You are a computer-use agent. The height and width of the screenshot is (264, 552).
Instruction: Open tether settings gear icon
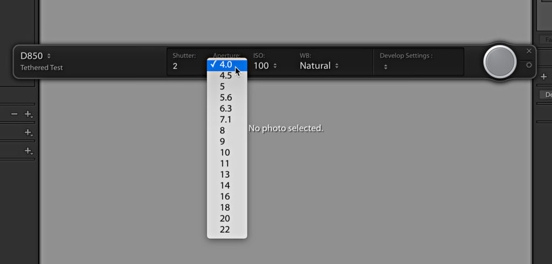529,65
